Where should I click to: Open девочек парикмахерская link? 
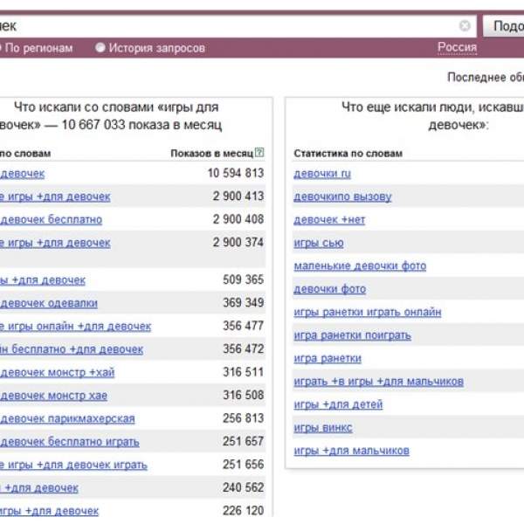[67, 418]
